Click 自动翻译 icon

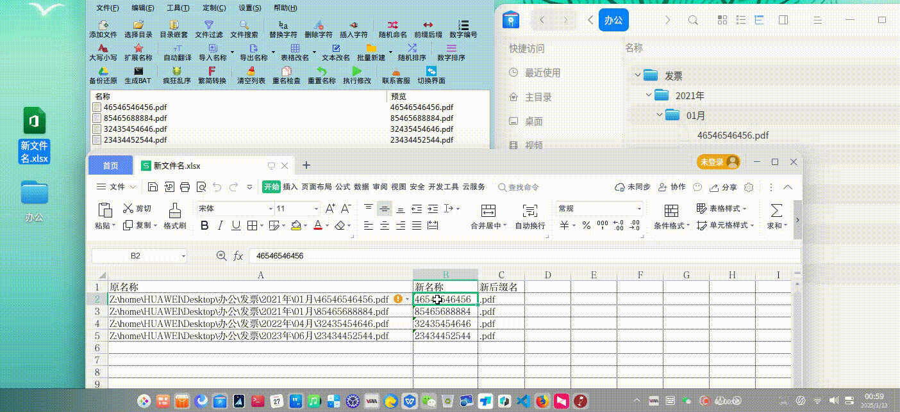point(178,48)
